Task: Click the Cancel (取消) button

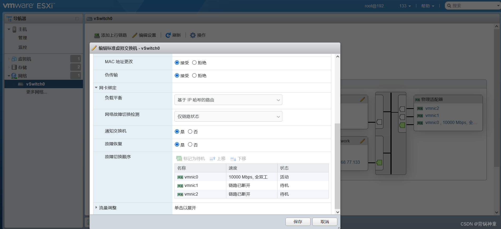Action: tap(325, 222)
